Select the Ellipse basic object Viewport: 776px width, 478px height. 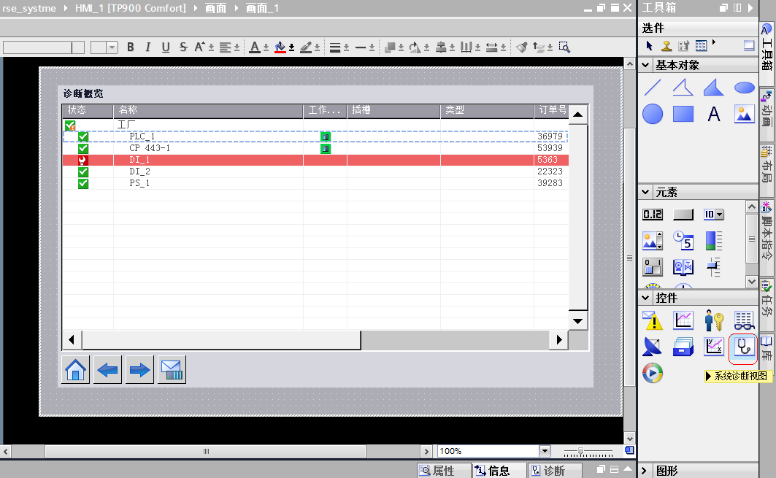(745, 88)
